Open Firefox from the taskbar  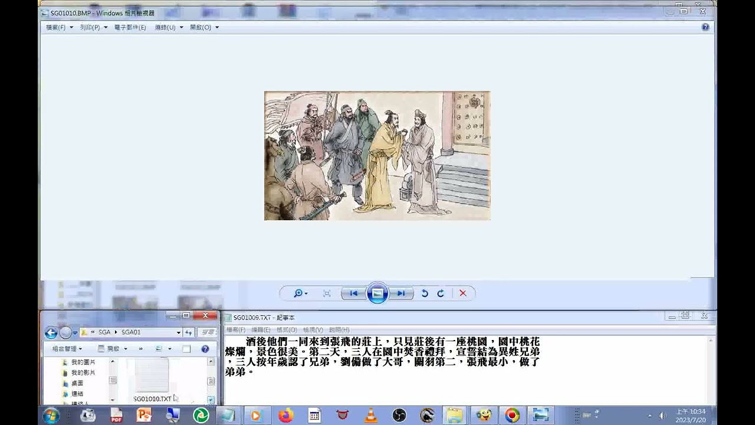[x=285, y=416]
